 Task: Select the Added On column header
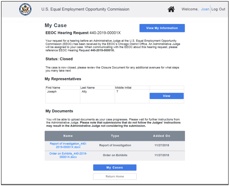click(x=162, y=136)
